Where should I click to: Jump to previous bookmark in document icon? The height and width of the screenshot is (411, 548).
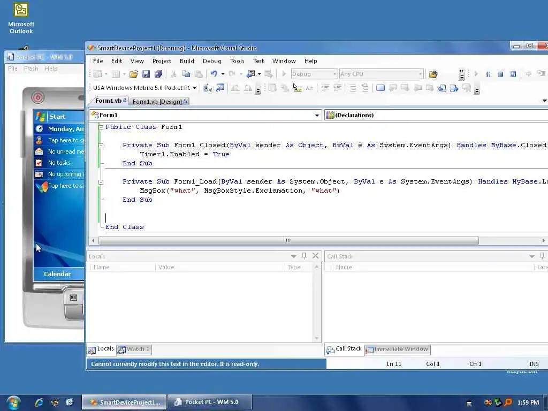442,88
